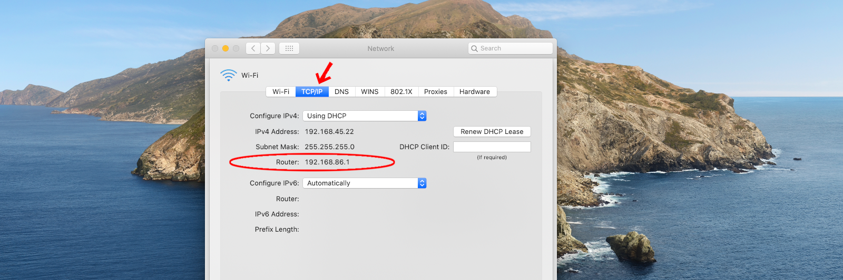Click router address 192.168.86.1
Viewport: 843px width, 280px height.
coord(327,162)
